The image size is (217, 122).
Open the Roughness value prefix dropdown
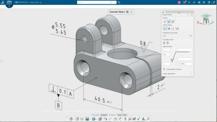[191, 36]
